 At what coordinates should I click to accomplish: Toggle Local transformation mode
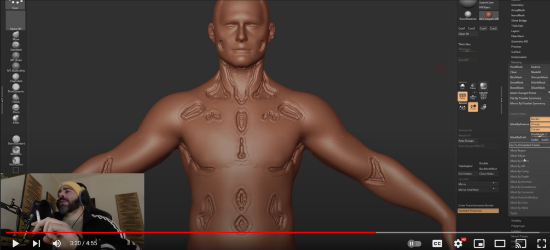tap(473, 107)
